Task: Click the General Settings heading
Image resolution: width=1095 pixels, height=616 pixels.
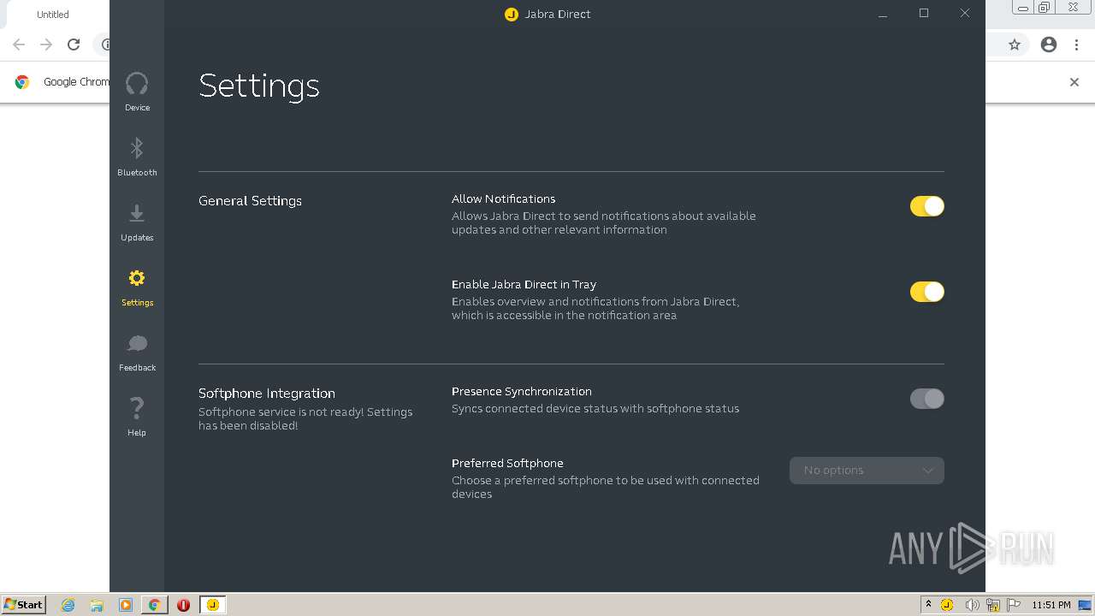Action: pos(250,201)
